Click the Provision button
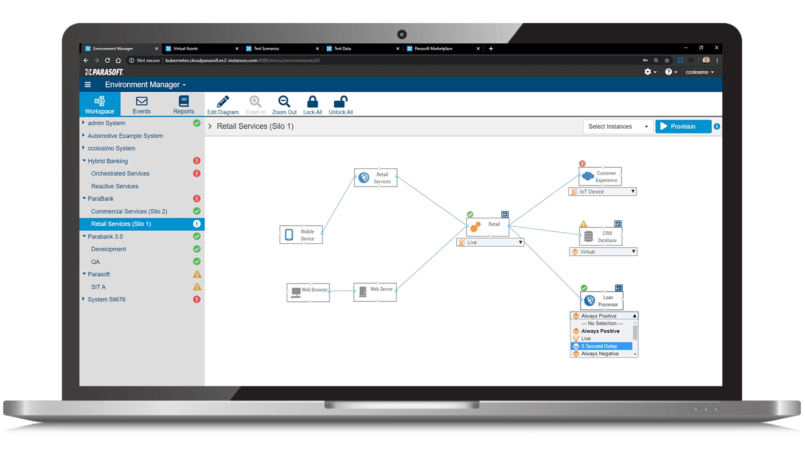Image resolution: width=805 pixels, height=452 pixels. pos(683,127)
